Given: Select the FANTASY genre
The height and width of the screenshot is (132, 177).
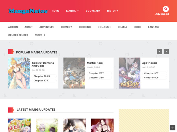Looking at the screenshot, I should [x=154, y=27].
